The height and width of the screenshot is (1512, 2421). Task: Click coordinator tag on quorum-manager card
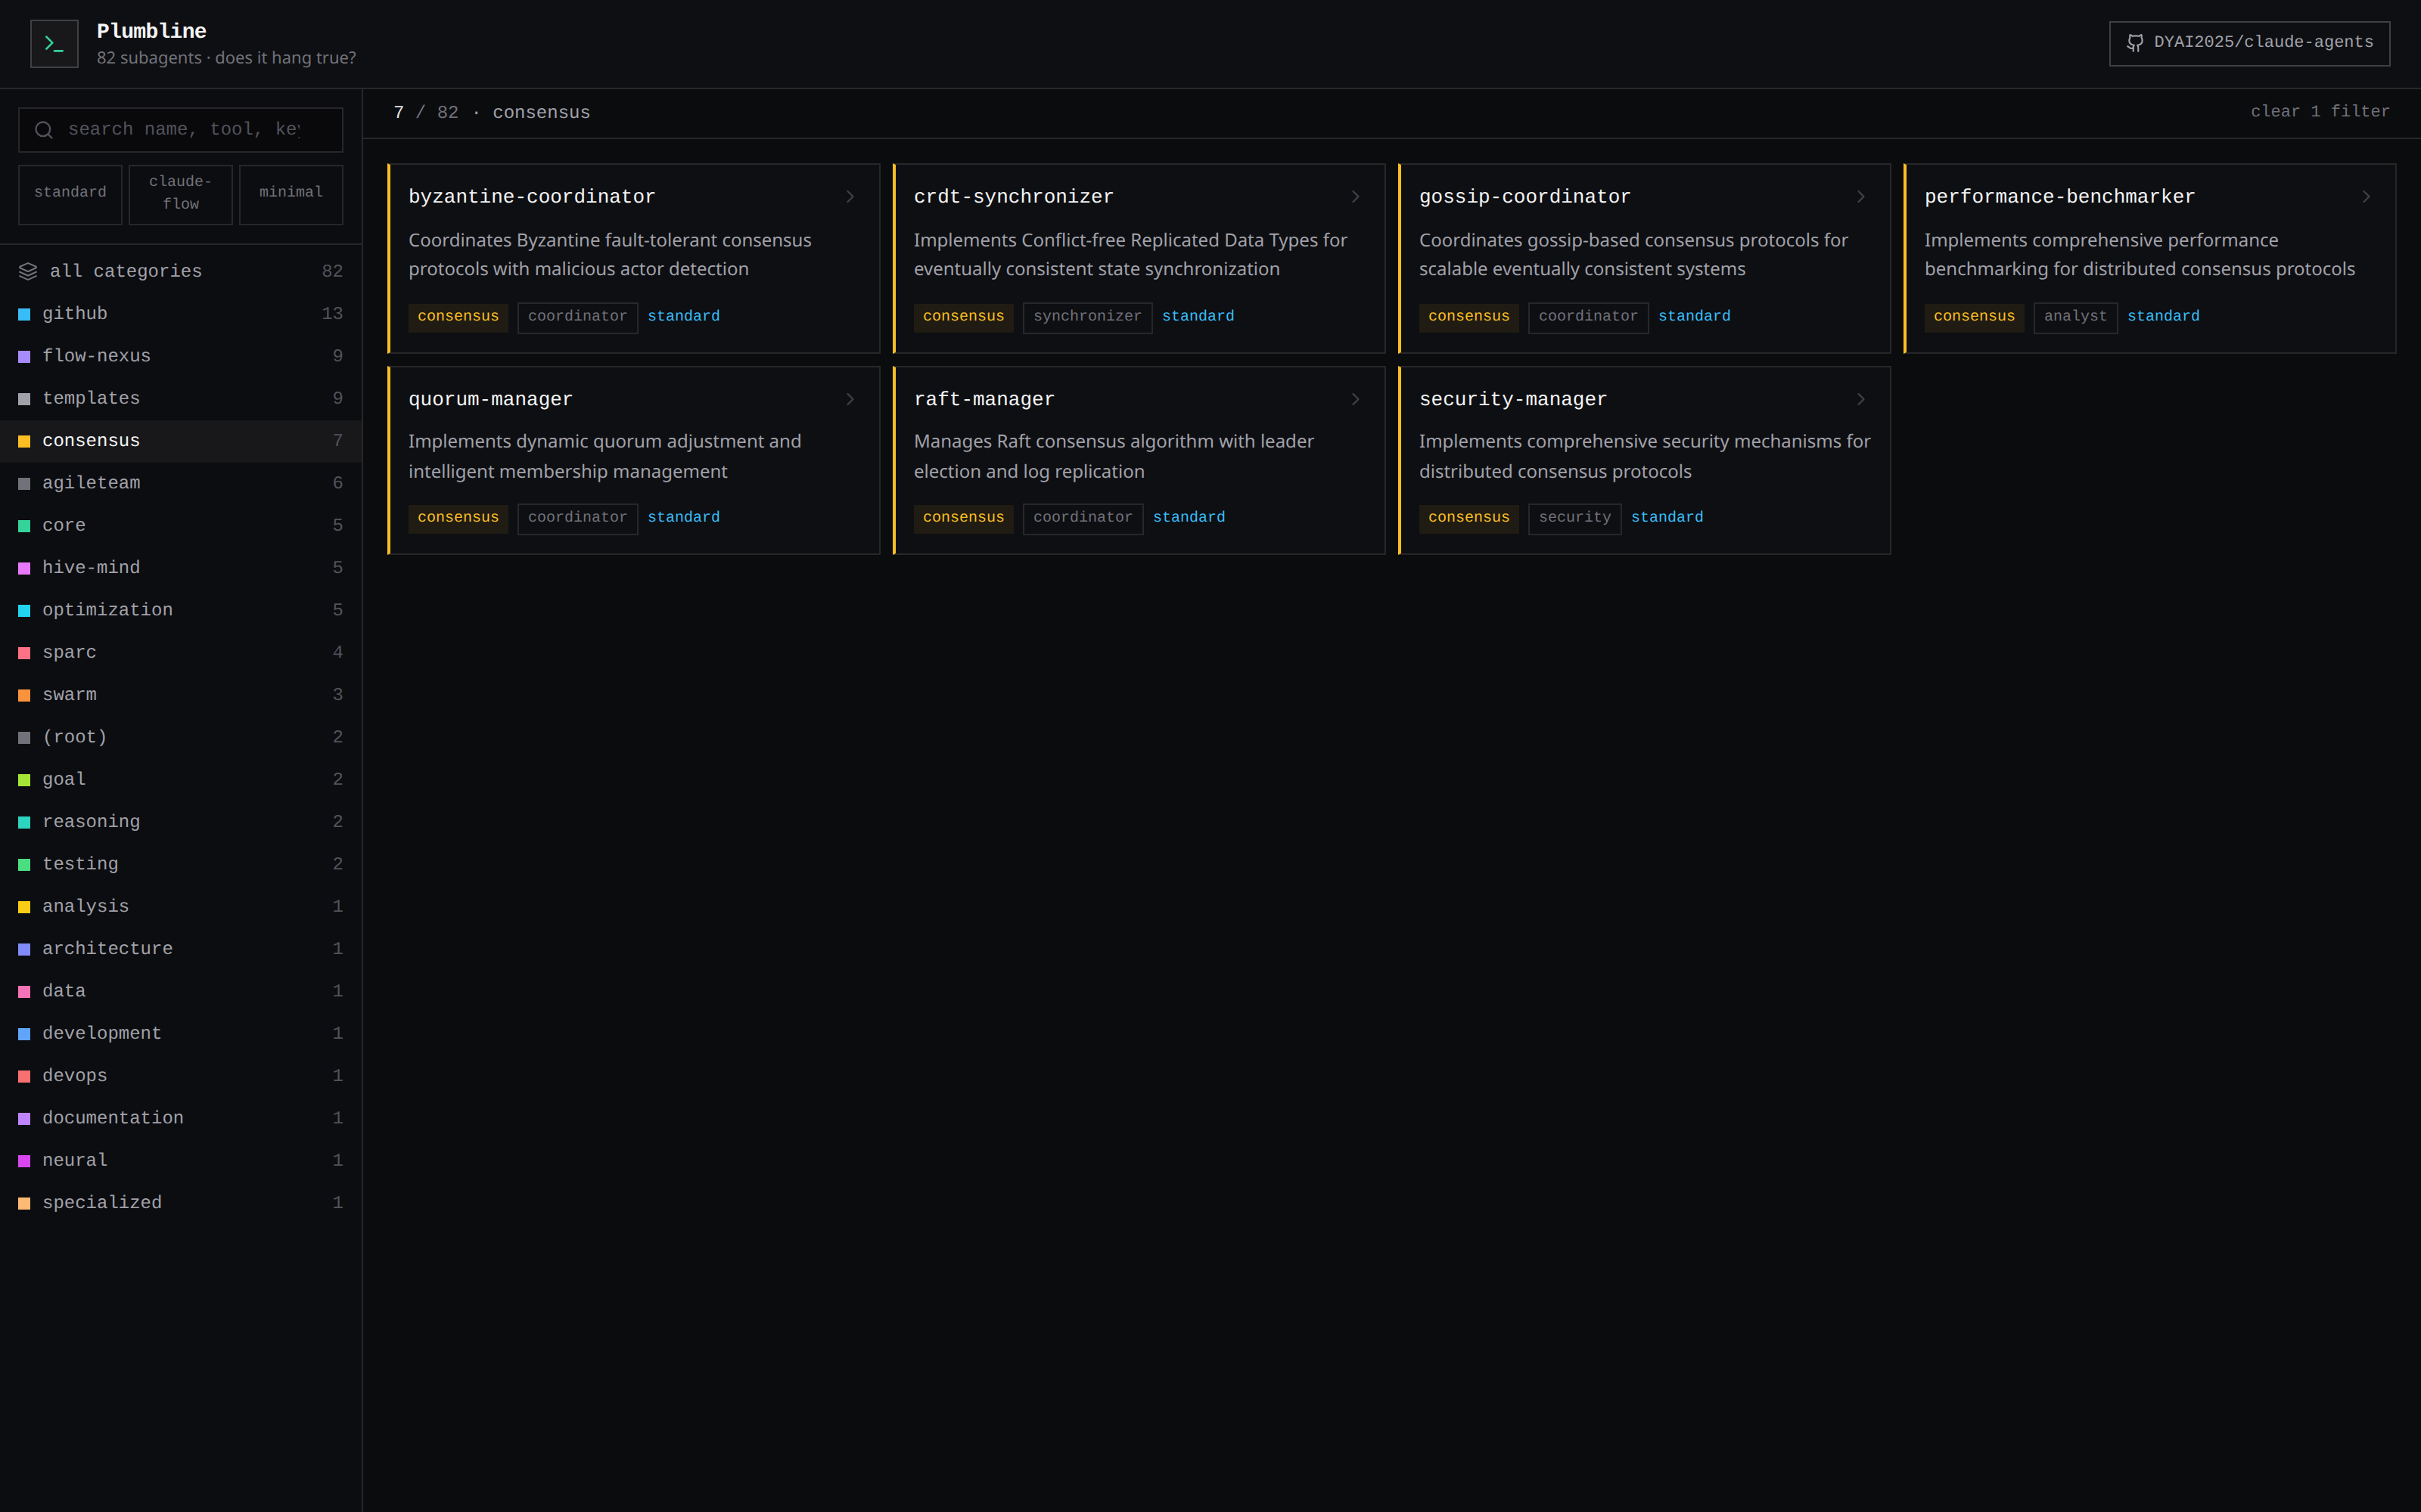tap(577, 518)
